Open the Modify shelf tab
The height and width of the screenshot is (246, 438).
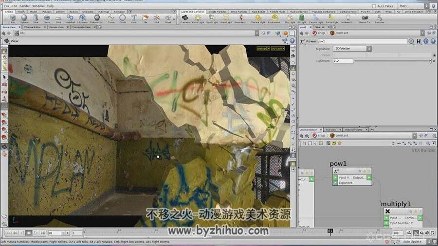pyautogui.click(x=21, y=12)
